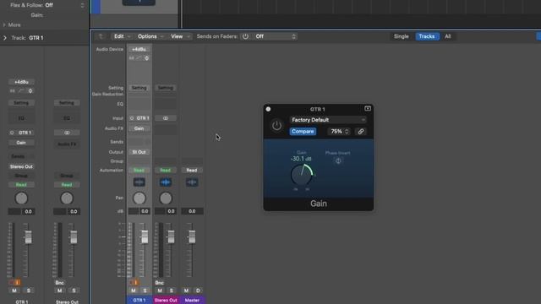Solo the Stereo Out channel in the mixer
The height and width of the screenshot is (304, 541).
point(171,290)
